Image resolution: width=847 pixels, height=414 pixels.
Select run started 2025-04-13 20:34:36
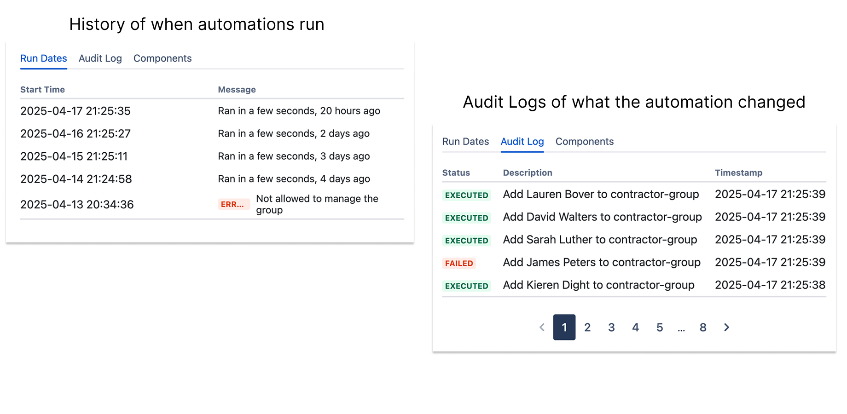(77, 204)
